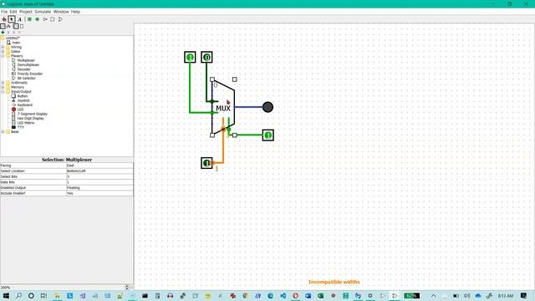535x301 pixels.
Task: Open Windows taskbar search
Action: tap(18, 295)
